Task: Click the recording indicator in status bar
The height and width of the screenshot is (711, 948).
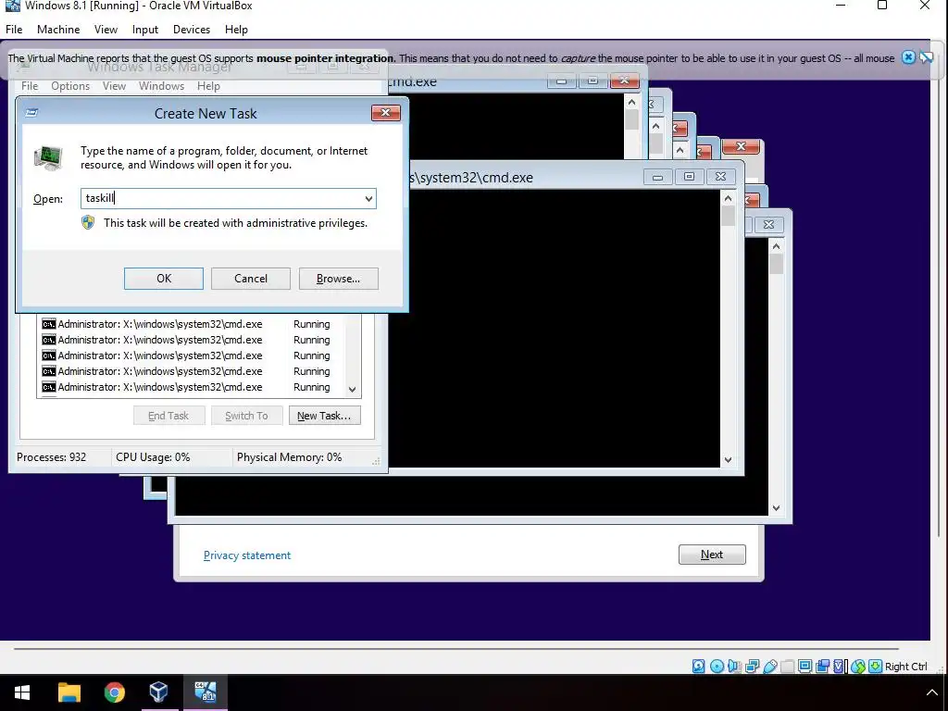Action: pyautogui.click(x=822, y=667)
